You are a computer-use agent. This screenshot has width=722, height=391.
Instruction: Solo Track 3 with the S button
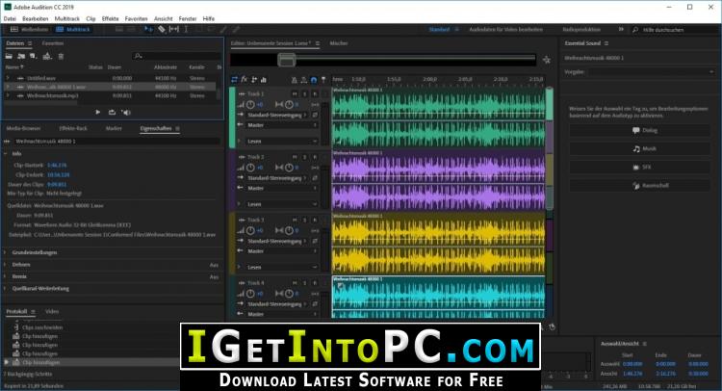click(305, 221)
